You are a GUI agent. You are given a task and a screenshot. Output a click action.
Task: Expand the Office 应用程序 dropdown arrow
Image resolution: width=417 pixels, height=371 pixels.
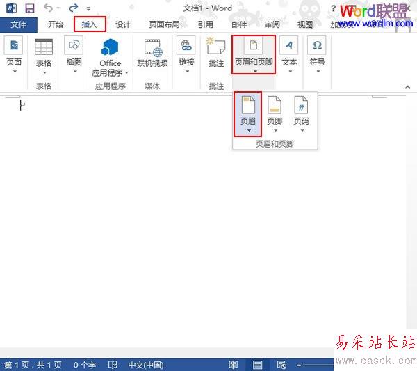point(126,72)
